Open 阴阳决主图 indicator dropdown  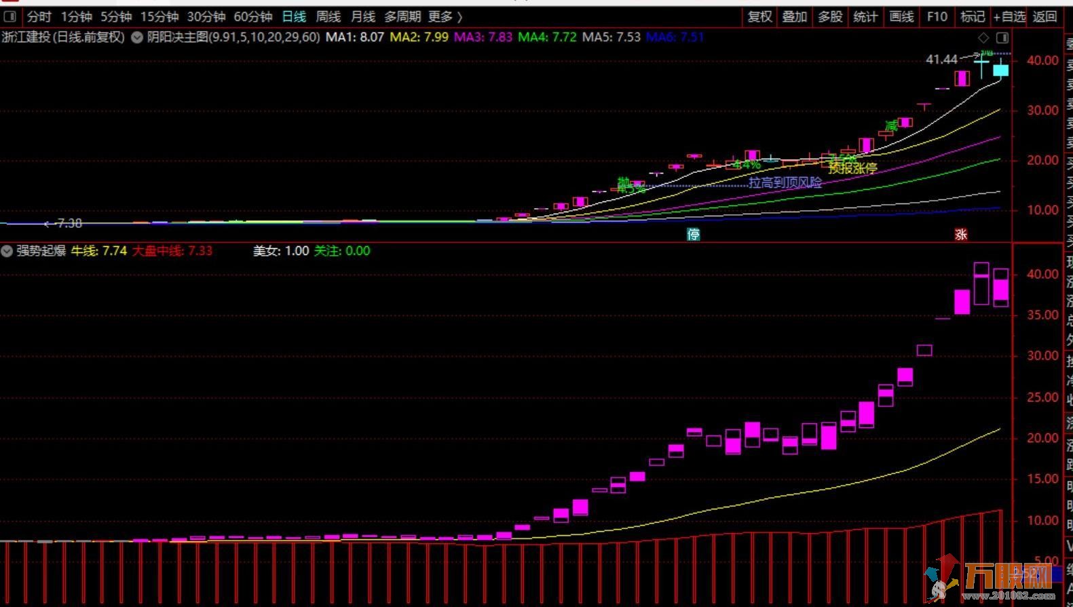(137, 37)
